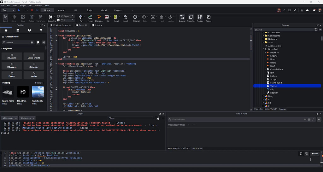Toggle the rotate snapping checkbox
This screenshot has height=172, width=323.
coord(58,20)
